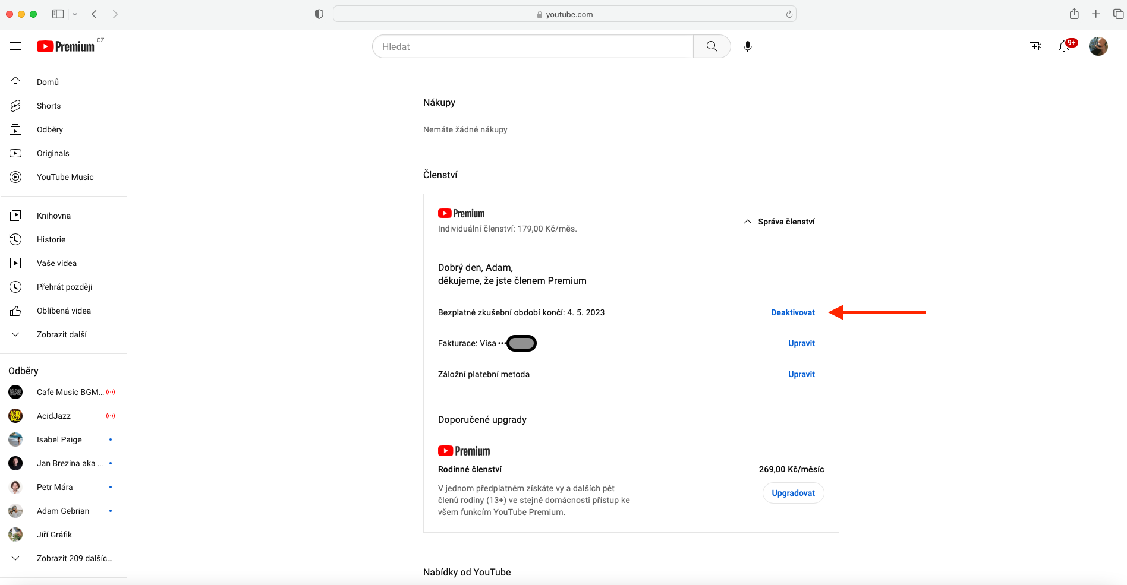The width and height of the screenshot is (1127, 585).
Task: Open the hamburger guide menu
Action: (x=15, y=46)
